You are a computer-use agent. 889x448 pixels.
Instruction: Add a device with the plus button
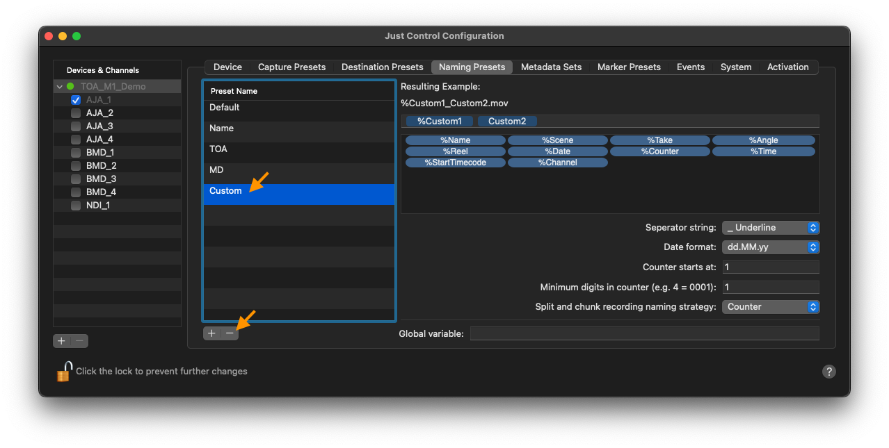[62, 341]
